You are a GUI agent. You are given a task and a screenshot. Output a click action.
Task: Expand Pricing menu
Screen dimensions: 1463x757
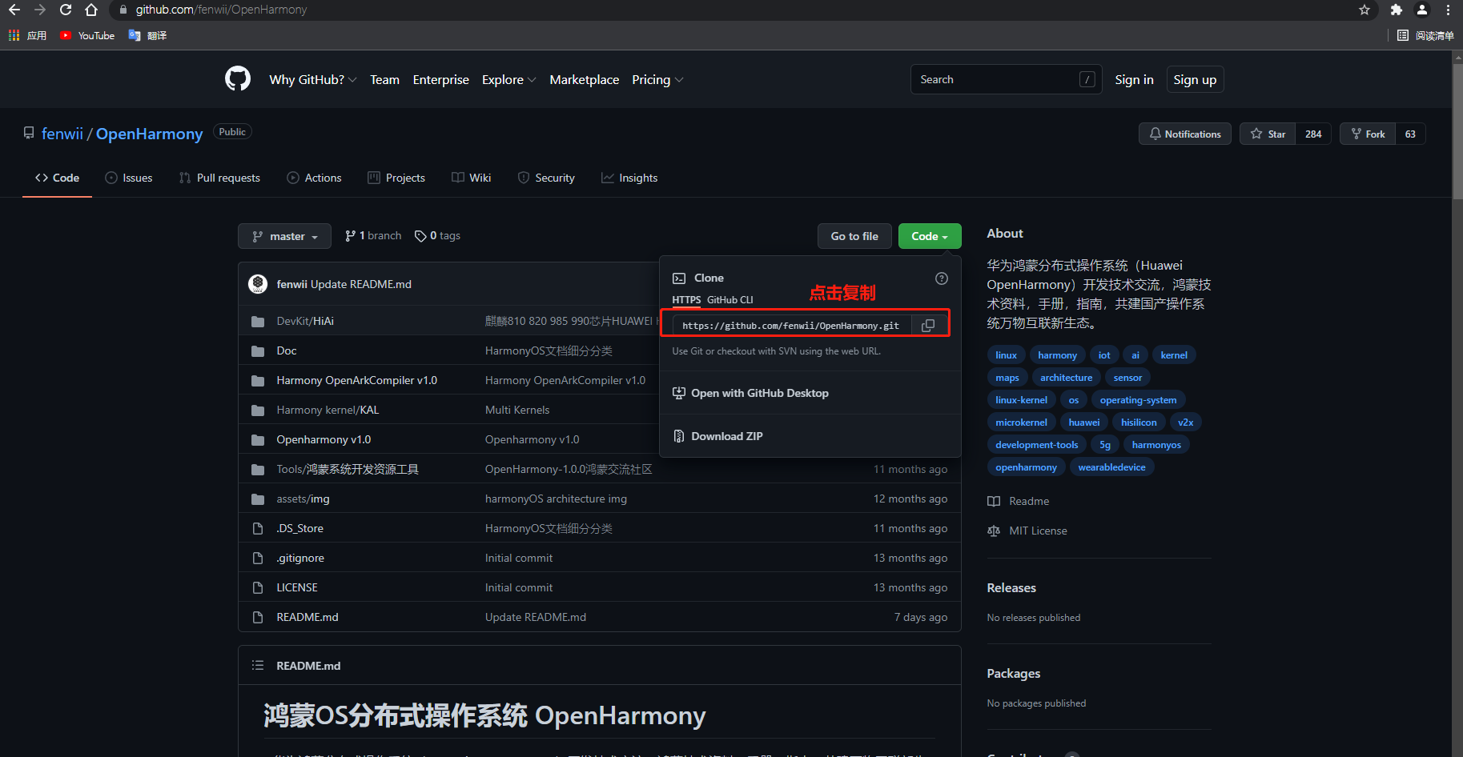[x=657, y=79]
